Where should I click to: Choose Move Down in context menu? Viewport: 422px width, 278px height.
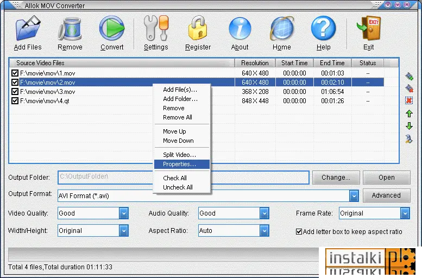click(181, 141)
